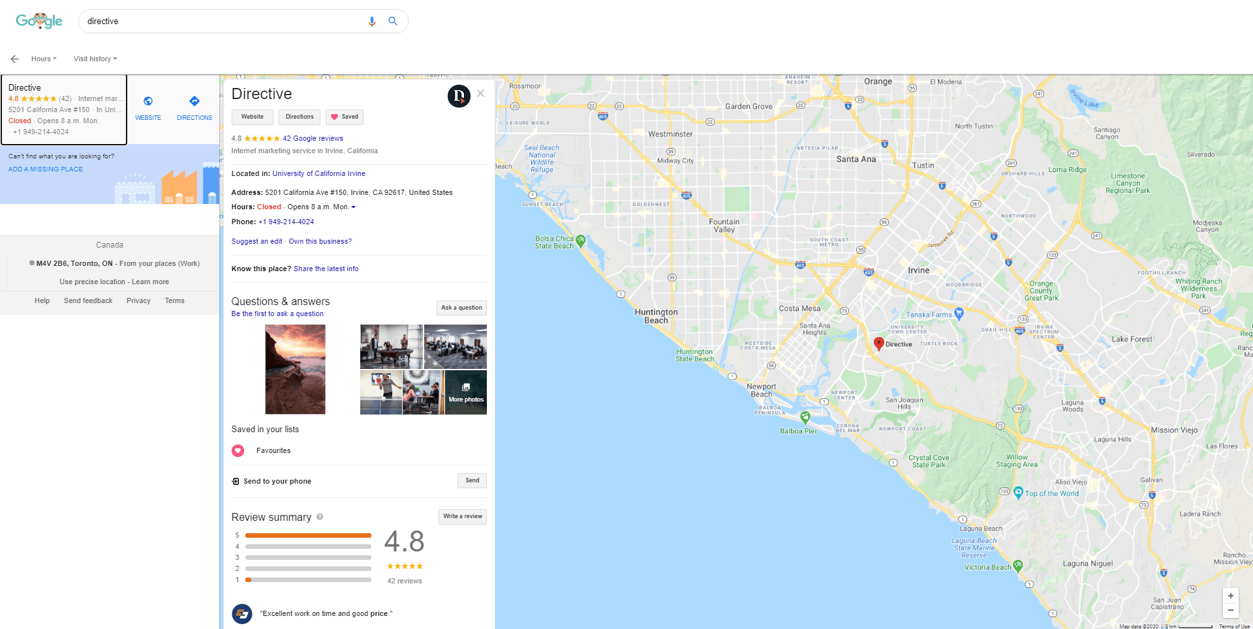Open the Help footer link
The height and width of the screenshot is (629, 1253).
pyautogui.click(x=42, y=300)
